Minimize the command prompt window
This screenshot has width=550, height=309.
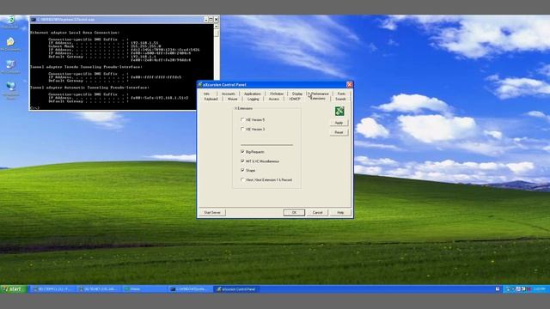[x=206, y=19]
